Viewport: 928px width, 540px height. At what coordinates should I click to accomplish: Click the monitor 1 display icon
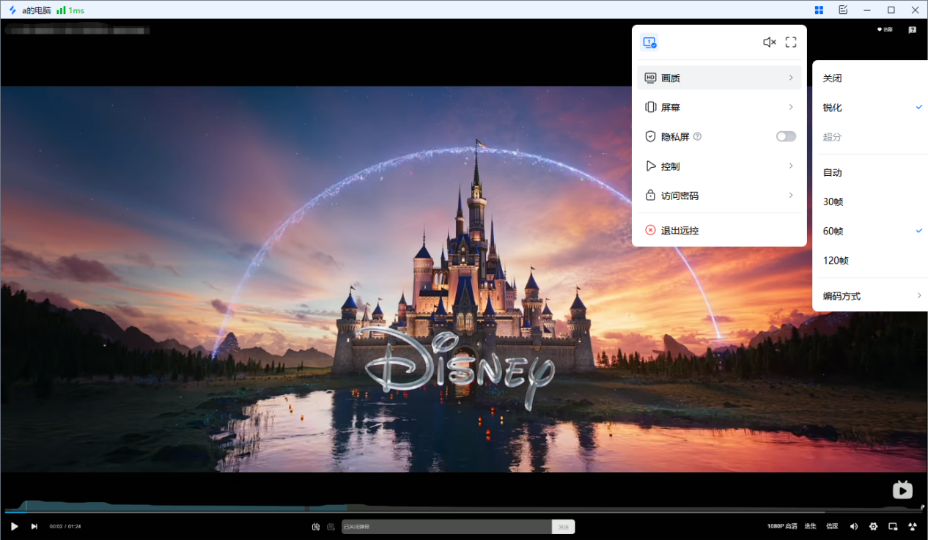649,42
